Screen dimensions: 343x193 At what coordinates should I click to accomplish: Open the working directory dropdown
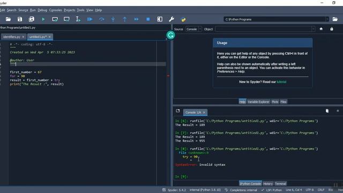tap(327, 19)
